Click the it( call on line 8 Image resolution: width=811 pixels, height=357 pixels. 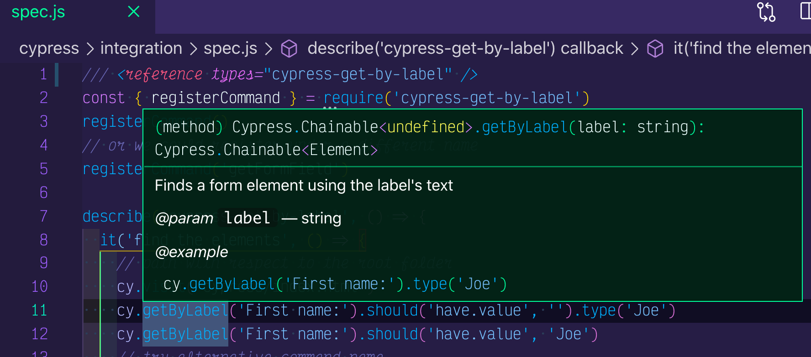click(112, 240)
